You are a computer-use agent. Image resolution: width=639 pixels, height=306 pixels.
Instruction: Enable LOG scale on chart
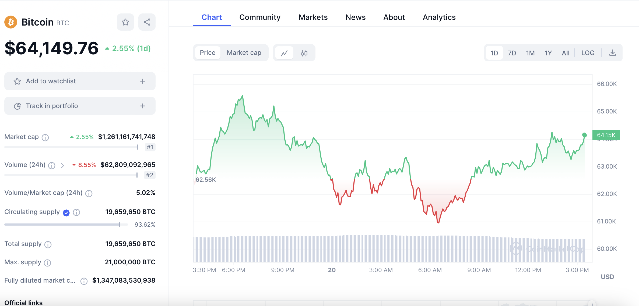588,53
